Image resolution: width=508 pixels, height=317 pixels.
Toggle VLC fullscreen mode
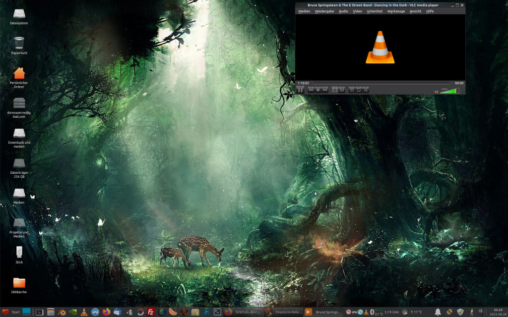pyautogui.click(x=335, y=90)
